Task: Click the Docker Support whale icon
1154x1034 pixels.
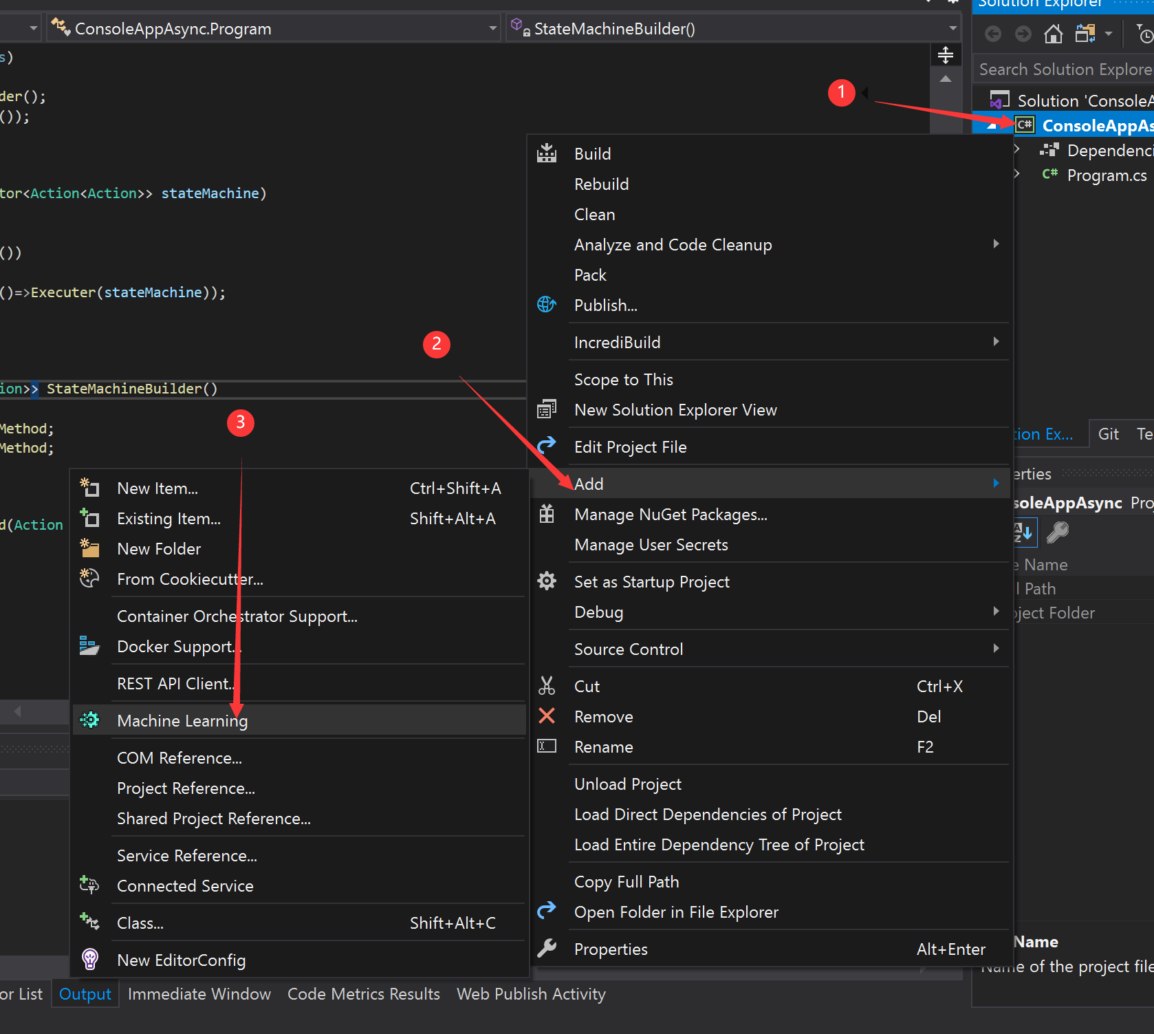Action: (89, 646)
